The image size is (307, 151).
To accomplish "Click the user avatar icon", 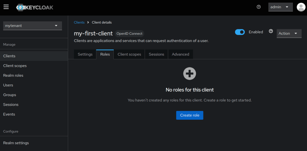I will point(301,7).
